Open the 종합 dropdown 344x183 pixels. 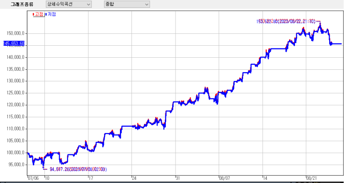click(127, 4)
